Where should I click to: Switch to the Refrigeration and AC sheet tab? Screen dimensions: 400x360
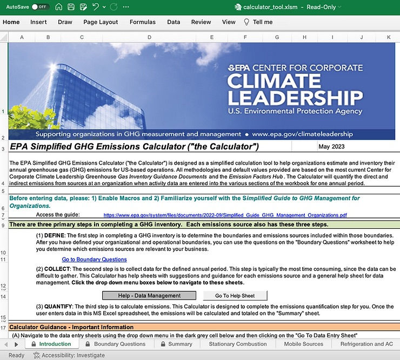point(366,344)
